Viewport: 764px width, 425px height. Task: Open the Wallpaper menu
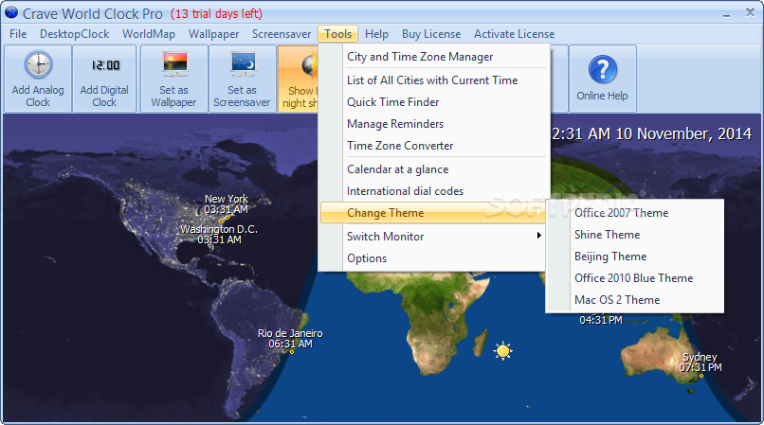point(214,34)
